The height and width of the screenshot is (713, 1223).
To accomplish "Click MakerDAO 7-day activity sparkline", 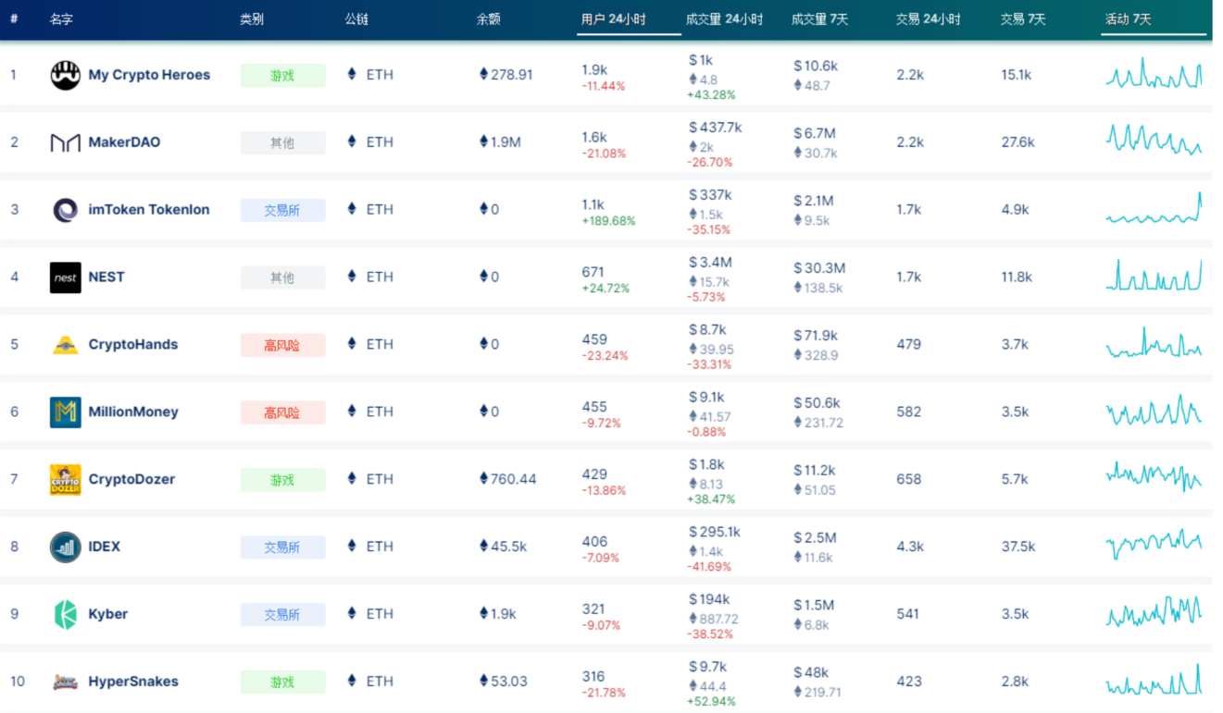I will pos(1154,140).
